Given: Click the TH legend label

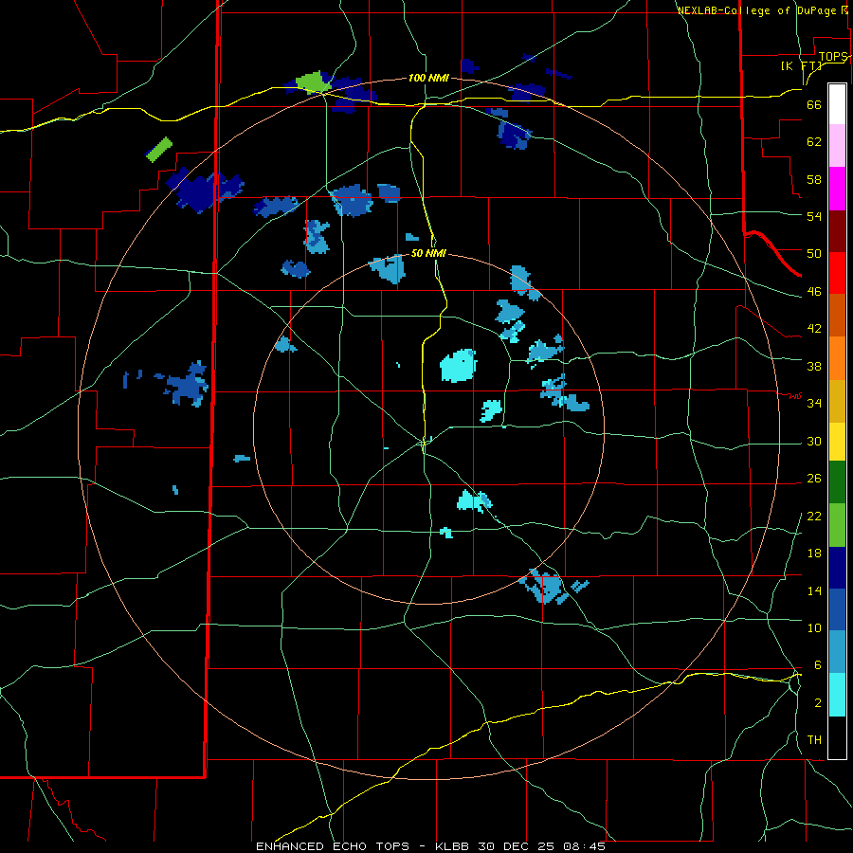Looking at the screenshot, I should click(814, 740).
